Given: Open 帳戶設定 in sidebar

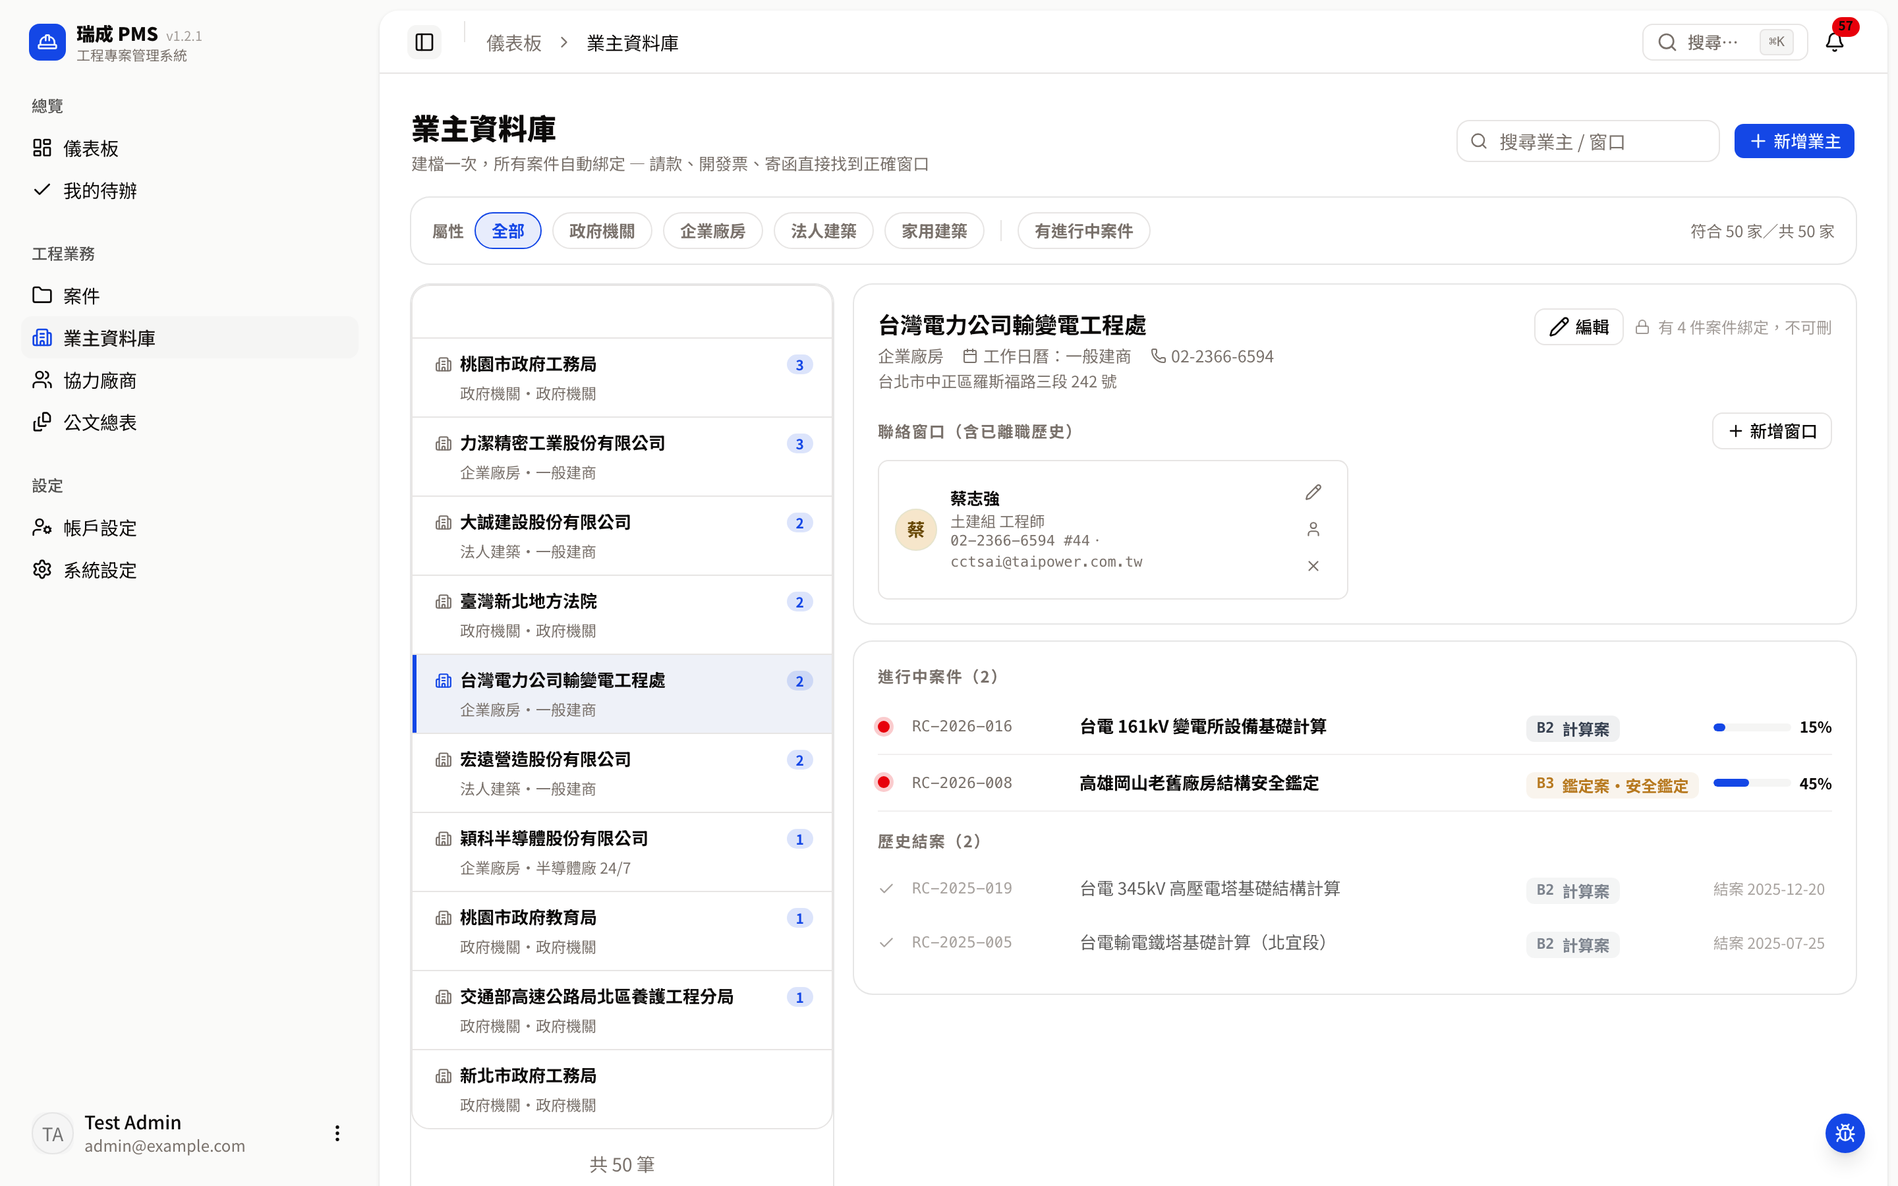Looking at the screenshot, I should tap(190, 528).
